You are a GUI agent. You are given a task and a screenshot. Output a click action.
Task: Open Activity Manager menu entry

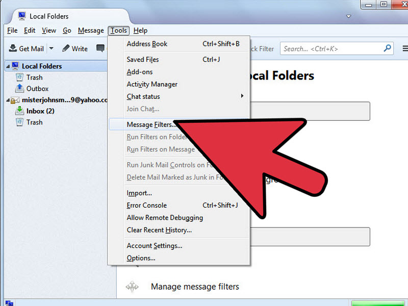click(x=179, y=84)
